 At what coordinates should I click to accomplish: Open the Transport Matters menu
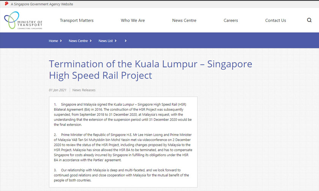(x=76, y=20)
